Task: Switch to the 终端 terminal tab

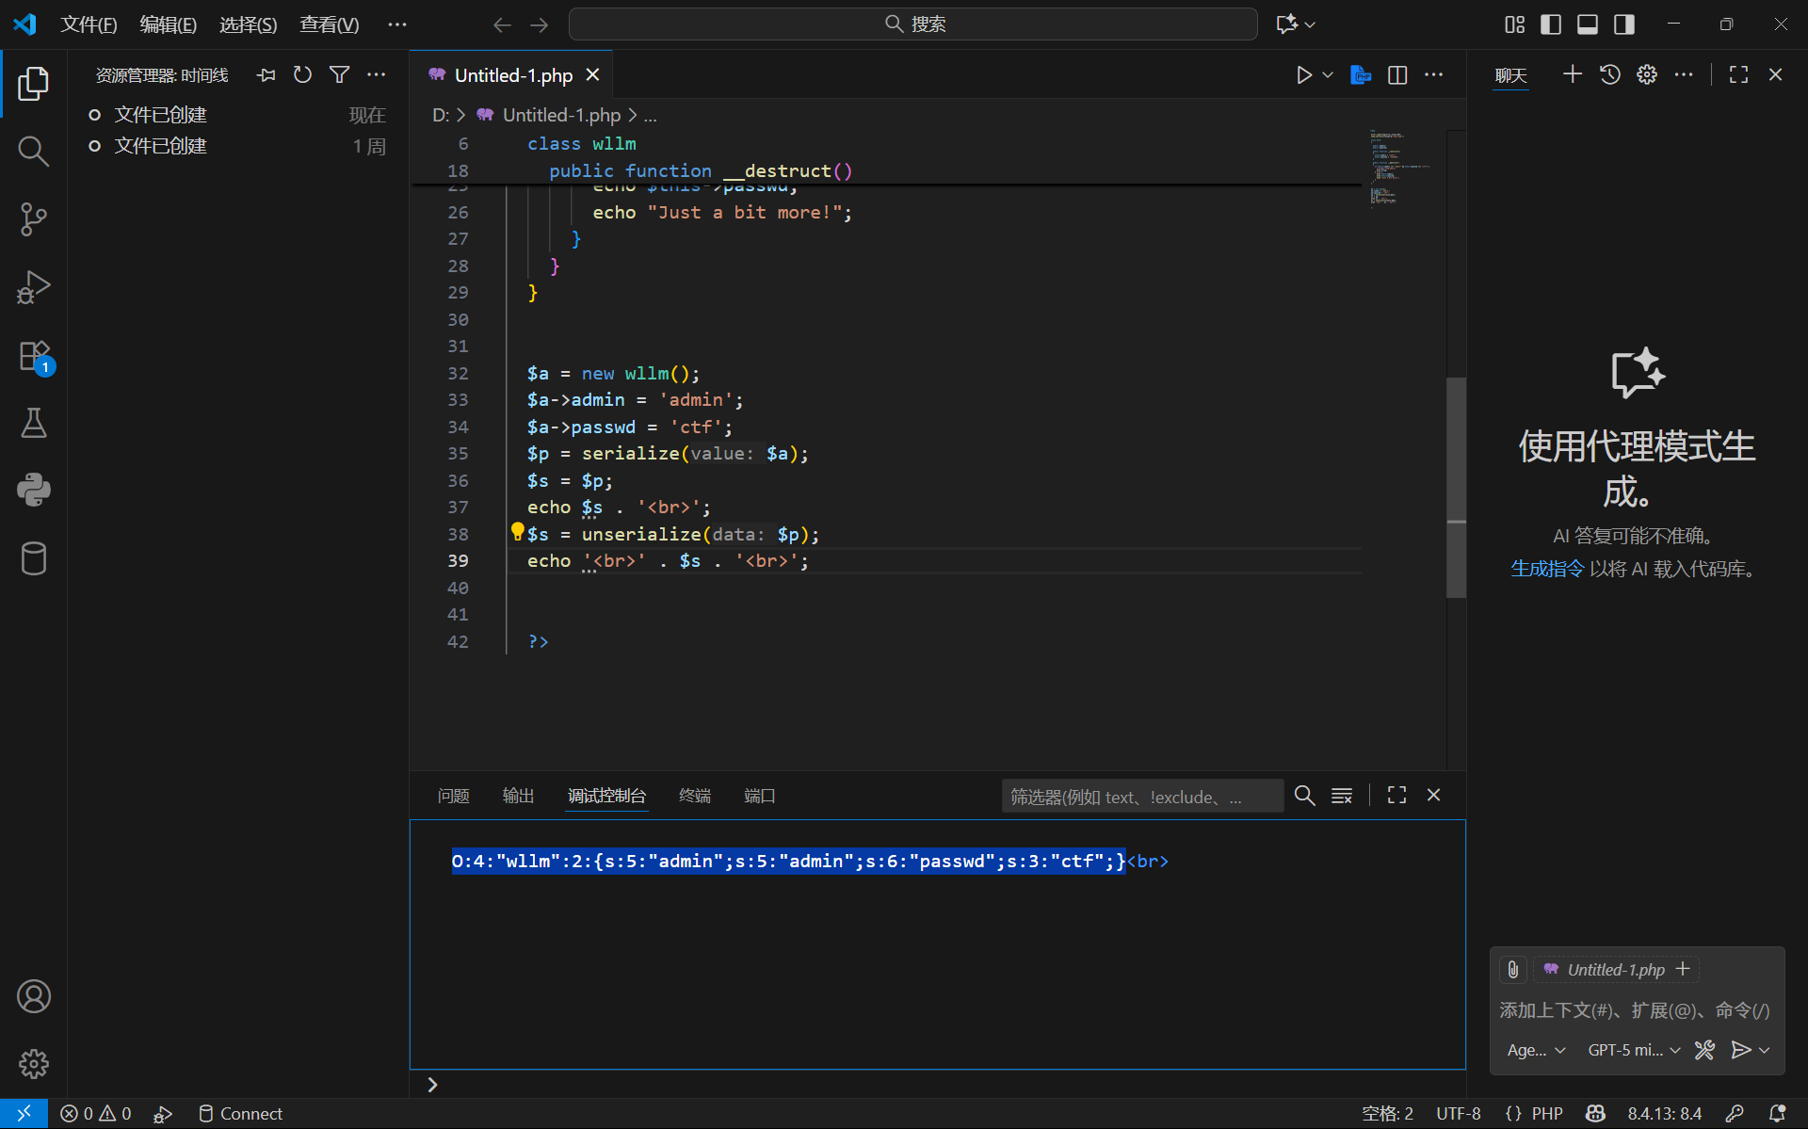Action: pyautogui.click(x=695, y=796)
